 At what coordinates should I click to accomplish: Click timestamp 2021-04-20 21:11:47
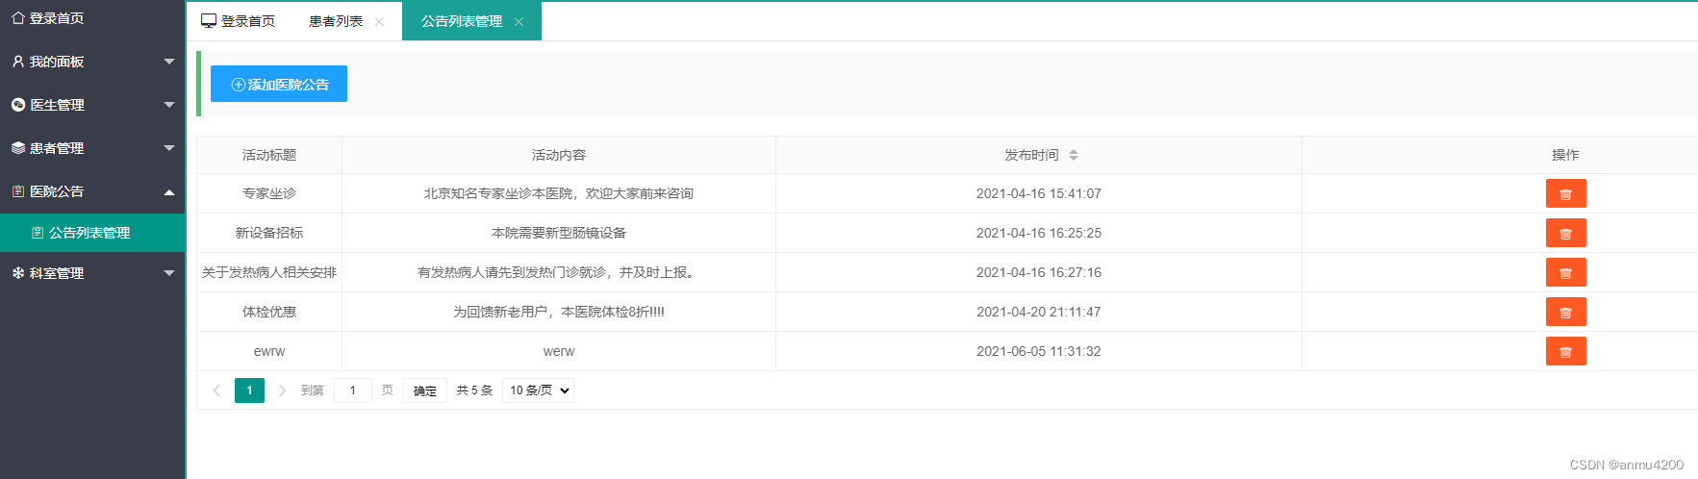[1039, 312]
